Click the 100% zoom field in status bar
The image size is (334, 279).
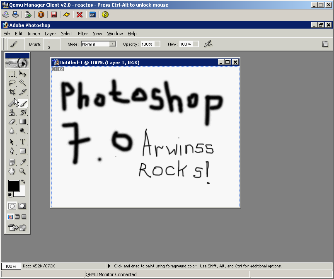click(x=11, y=266)
